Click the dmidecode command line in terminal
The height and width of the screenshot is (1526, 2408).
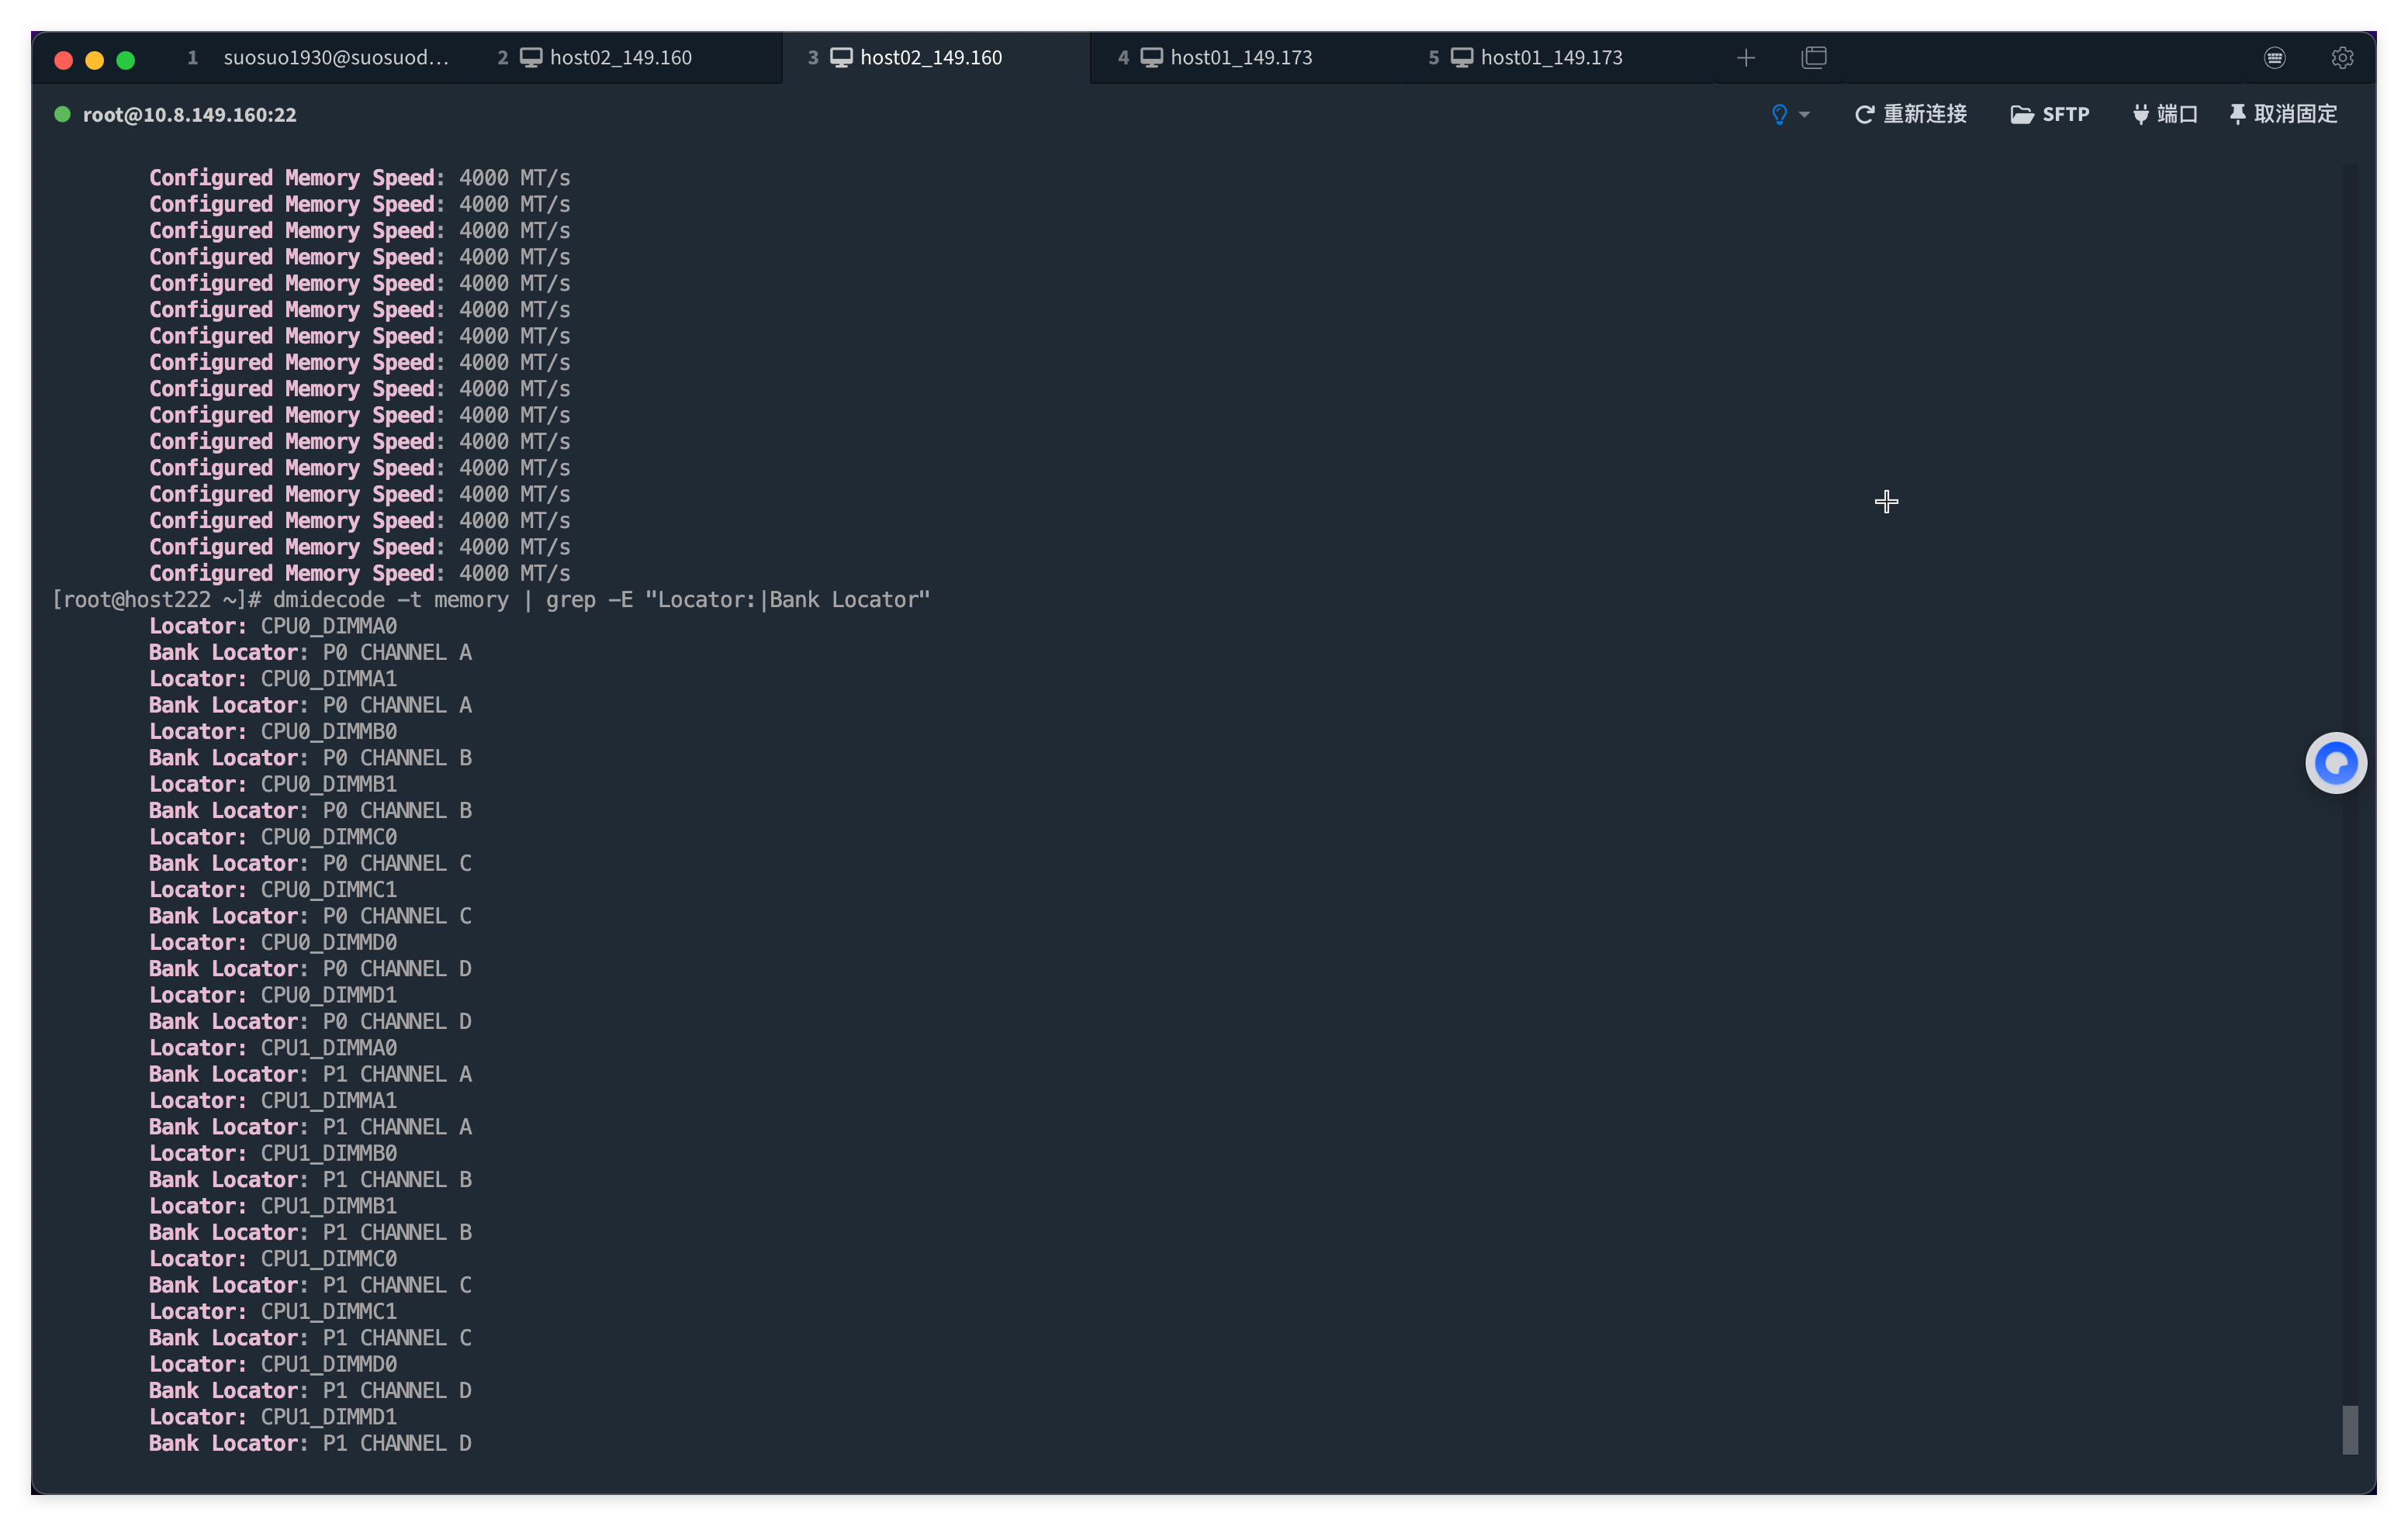(600, 599)
